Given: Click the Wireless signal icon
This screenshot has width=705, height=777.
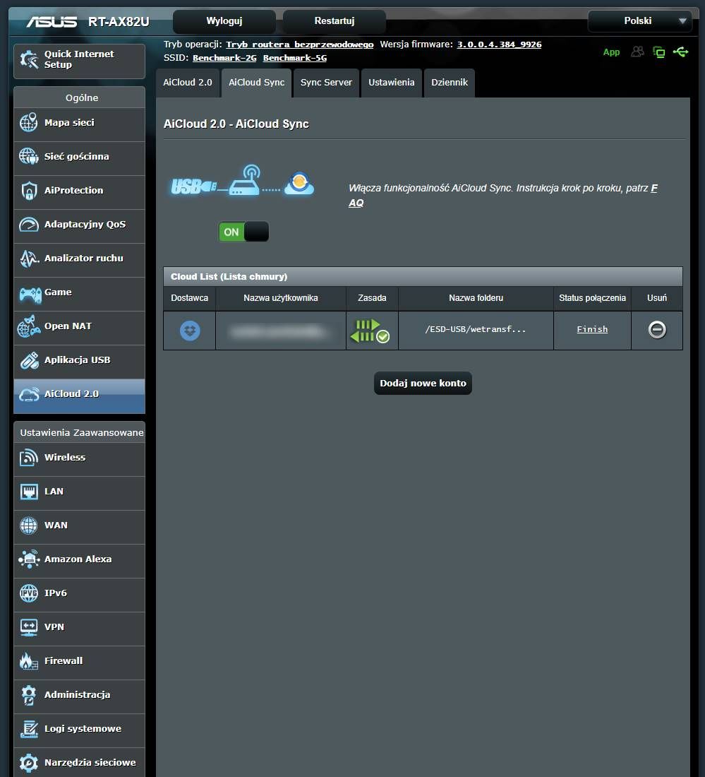Looking at the screenshot, I should click(29, 458).
